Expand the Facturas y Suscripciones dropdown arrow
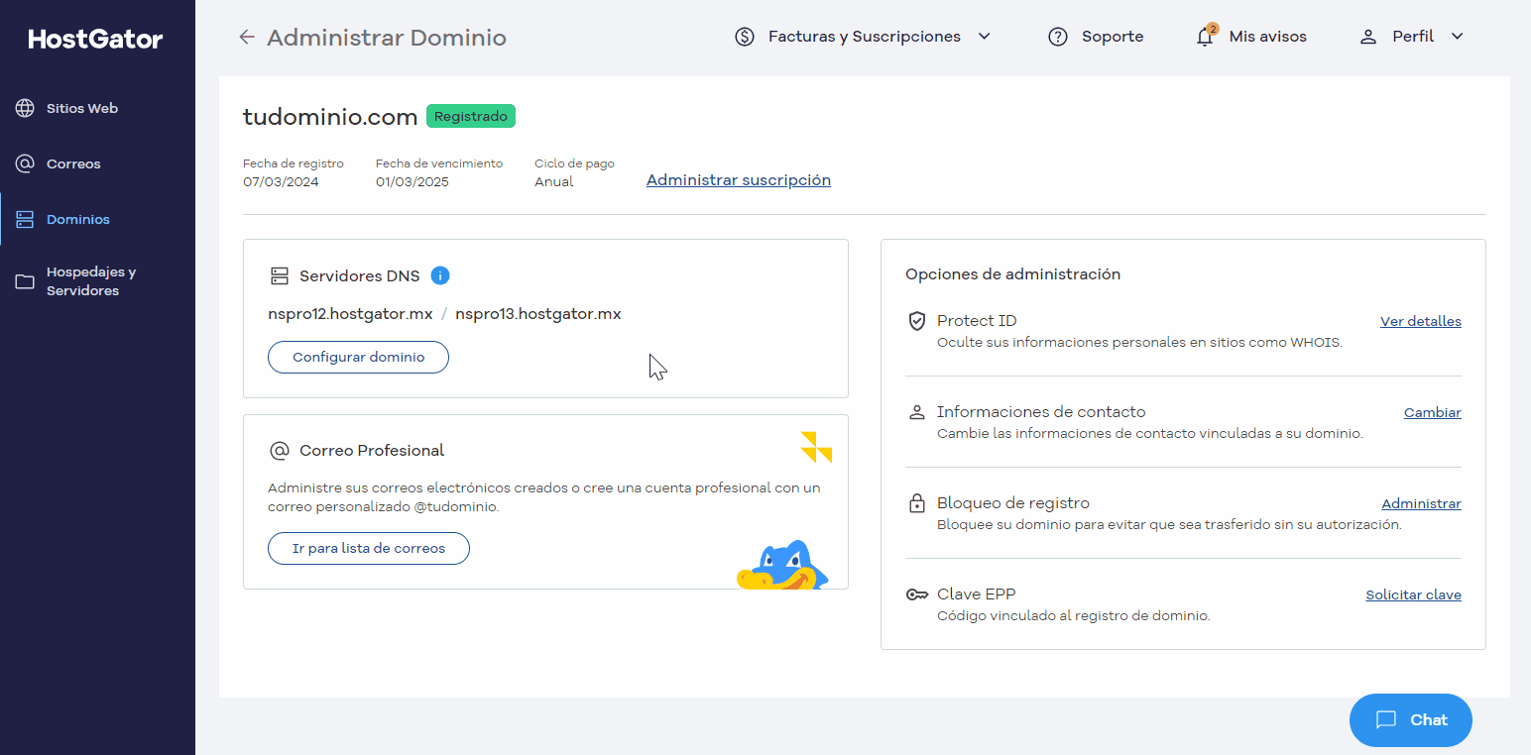 (x=985, y=37)
